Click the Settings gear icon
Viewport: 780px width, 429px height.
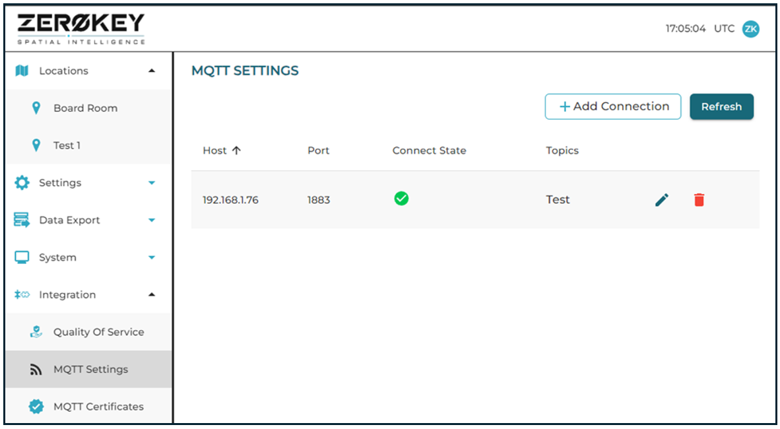[x=22, y=182]
